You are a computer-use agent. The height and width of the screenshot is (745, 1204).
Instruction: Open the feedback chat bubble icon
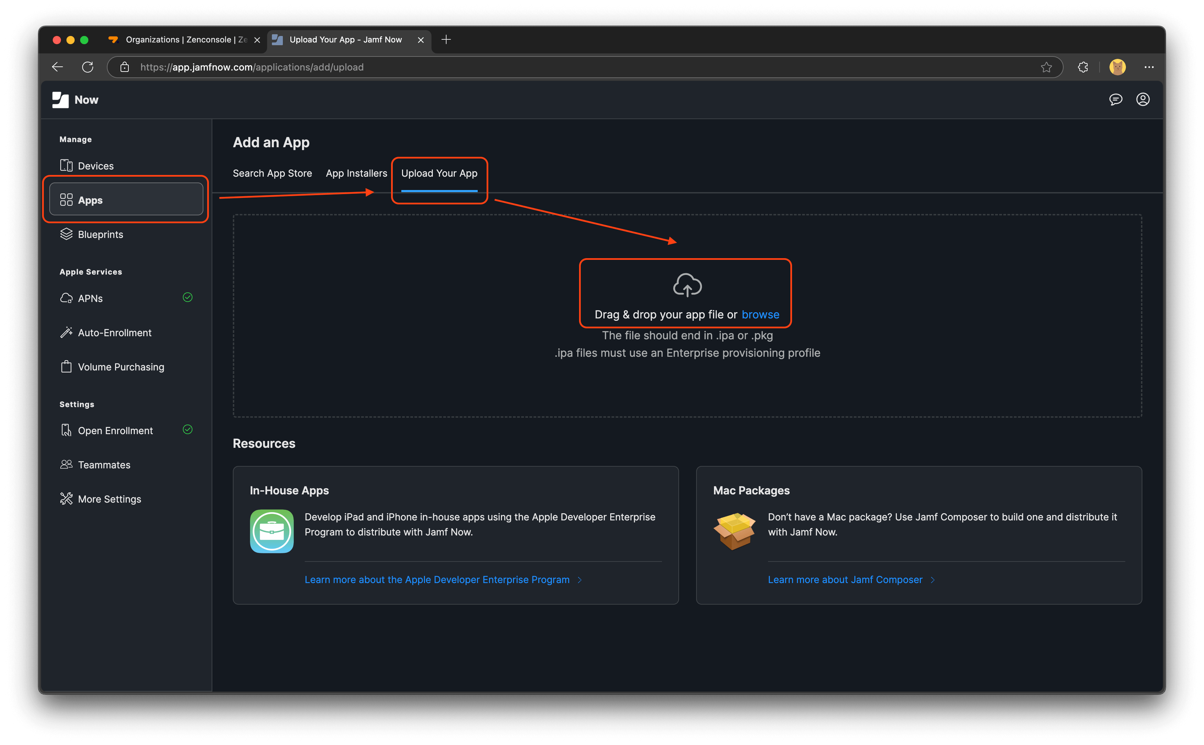1116,100
